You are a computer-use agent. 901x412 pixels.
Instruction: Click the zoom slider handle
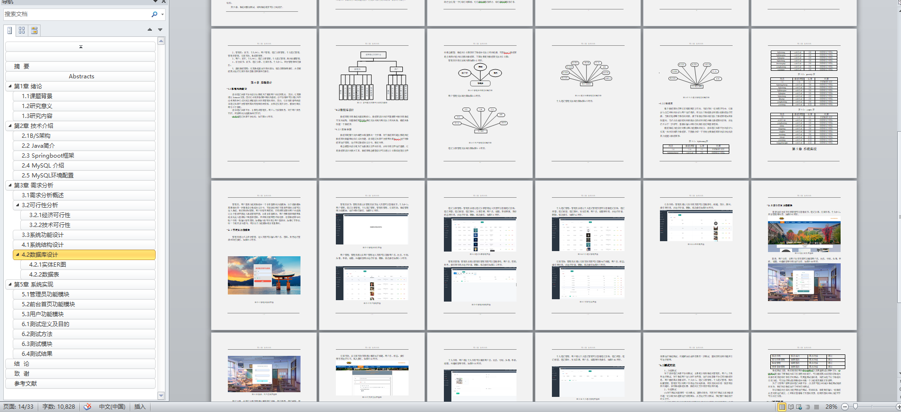tap(855, 407)
